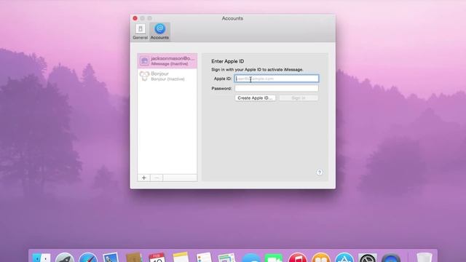Click the grayed Sign In button

point(299,98)
